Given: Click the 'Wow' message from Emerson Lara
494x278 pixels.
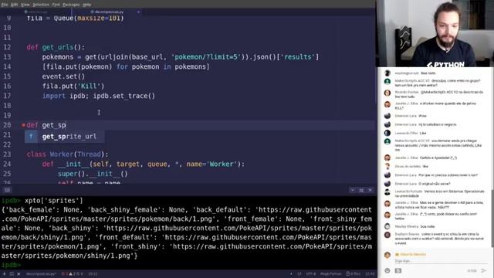Looking at the screenshot, I should point(422,116).
